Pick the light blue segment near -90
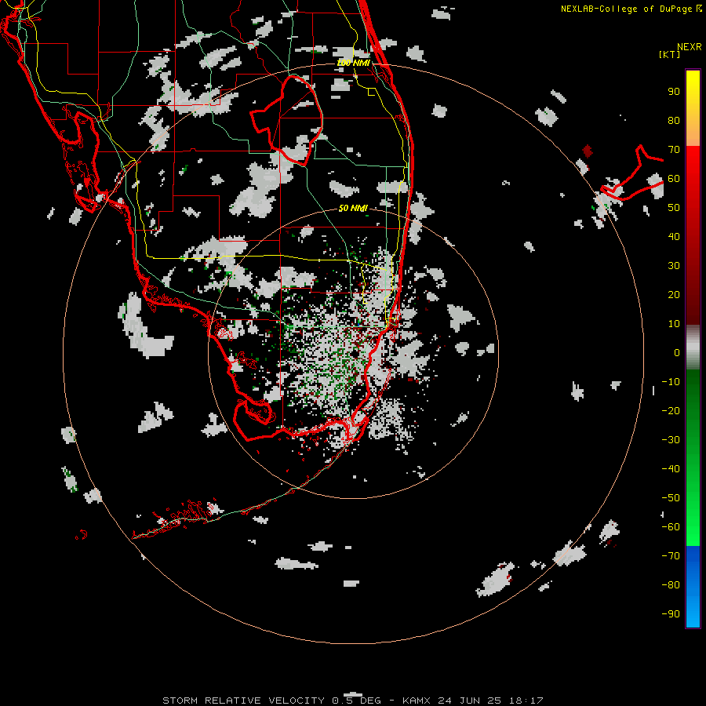 coord(693,613)
